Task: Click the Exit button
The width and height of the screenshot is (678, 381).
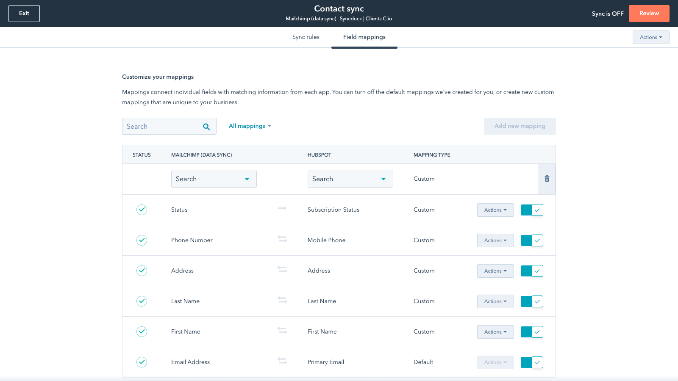Action: point(24,13)
